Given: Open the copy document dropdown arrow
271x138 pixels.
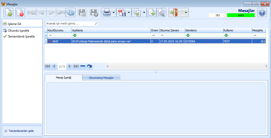Looking at the screenshot, I should (144, 12).
